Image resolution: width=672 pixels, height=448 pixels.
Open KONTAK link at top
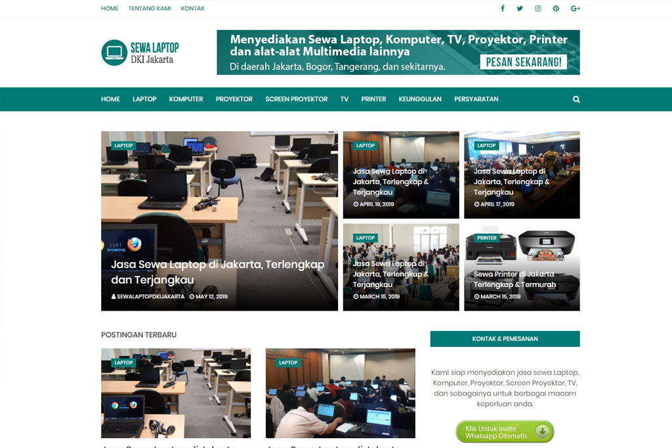[x=192, y=9]
